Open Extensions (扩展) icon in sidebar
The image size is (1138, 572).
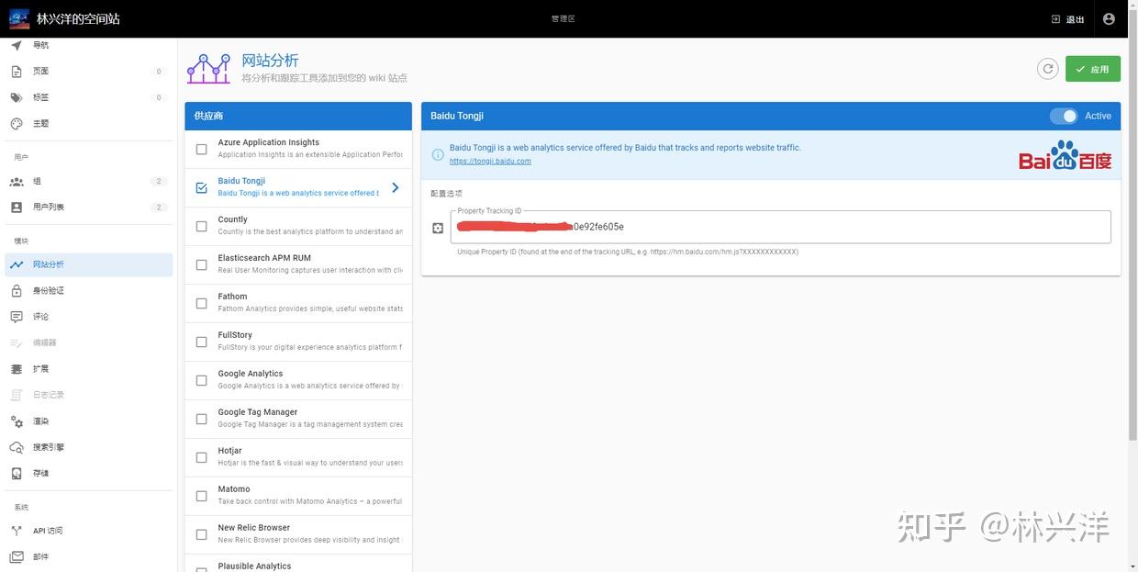(x=16, y=369)
